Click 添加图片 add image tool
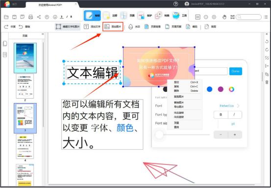 [113, 27]
